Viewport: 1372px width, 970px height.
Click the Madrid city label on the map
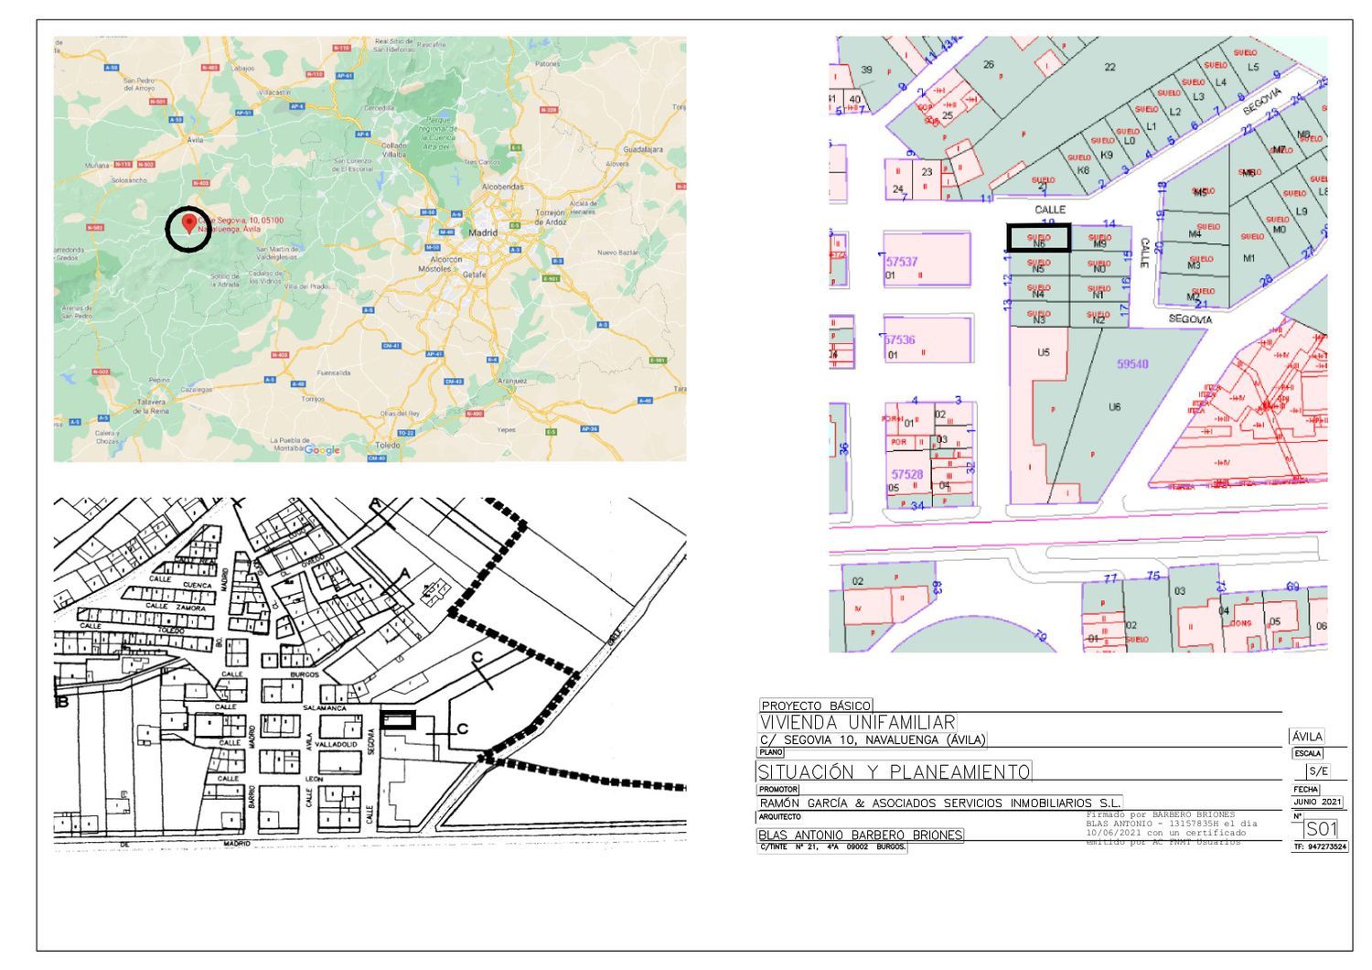pos(482,232)
